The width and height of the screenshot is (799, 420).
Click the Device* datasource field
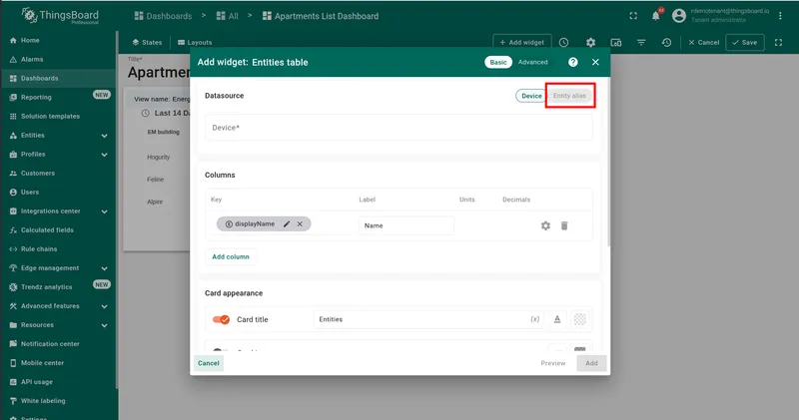click(399, 128)
